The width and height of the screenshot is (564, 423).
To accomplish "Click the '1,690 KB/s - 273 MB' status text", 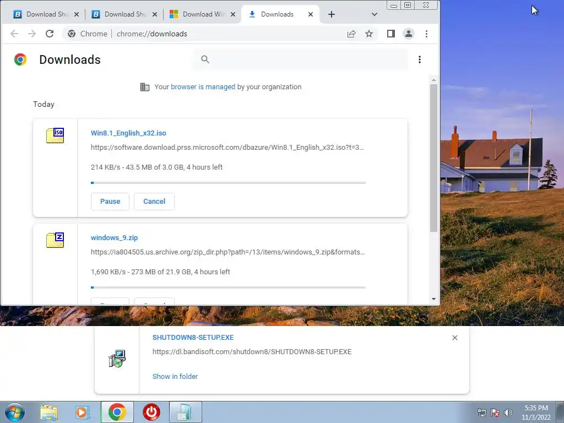I will [x=160, y=272].
